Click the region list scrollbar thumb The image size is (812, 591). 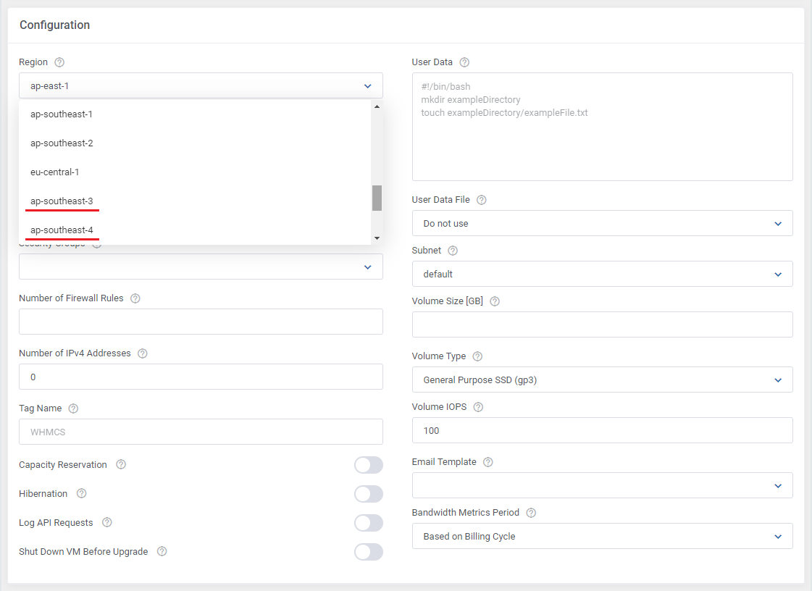pos(377,198)
